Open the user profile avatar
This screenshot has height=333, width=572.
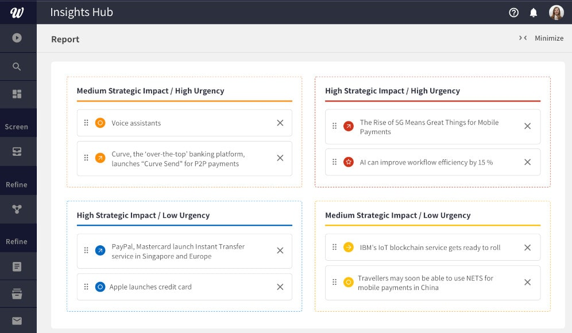(556, 13)
